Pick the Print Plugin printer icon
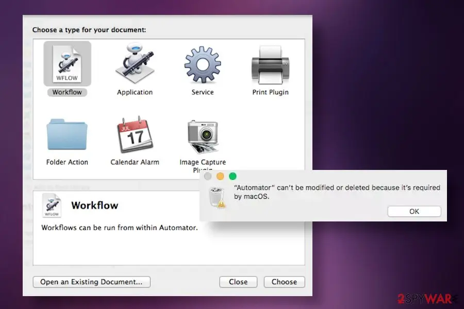Image resolution: width=464 pixels, height=309 pixels. pyautogui.click(x=271, y=65)
